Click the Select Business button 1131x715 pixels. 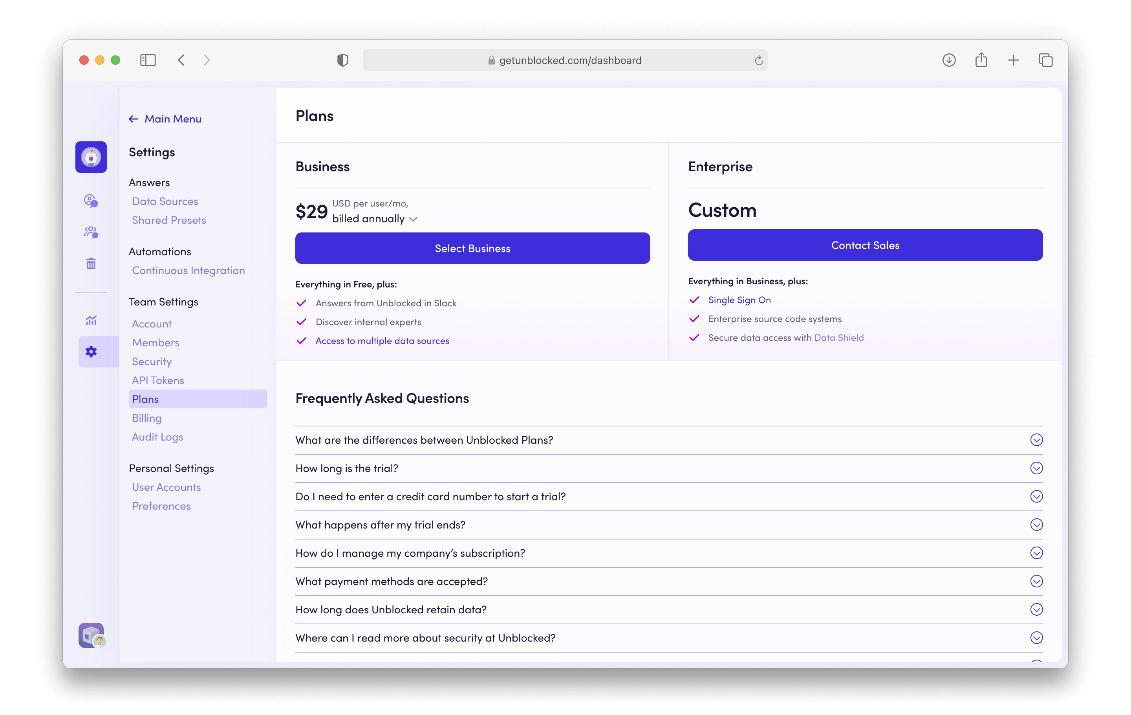(x=472, y=249)
